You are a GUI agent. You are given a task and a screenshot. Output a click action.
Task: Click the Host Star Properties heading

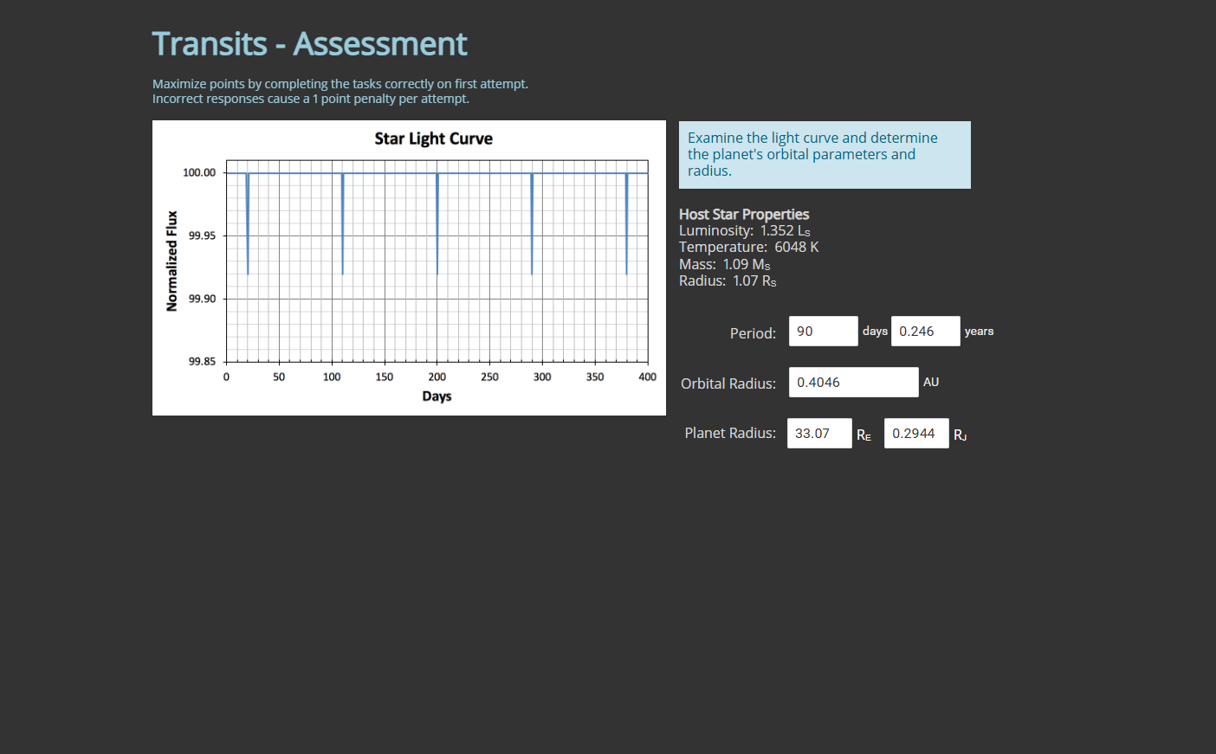pos(743,214)
